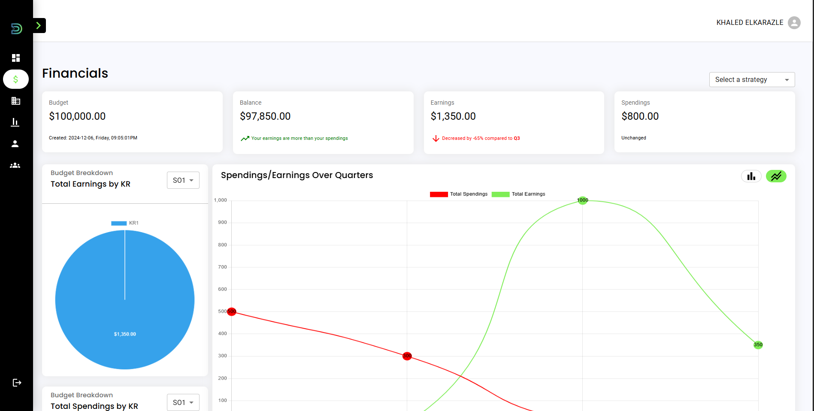814x411 pixels.
Task: Click the Balance $97,850.00 value
Action: pos(265,116)
